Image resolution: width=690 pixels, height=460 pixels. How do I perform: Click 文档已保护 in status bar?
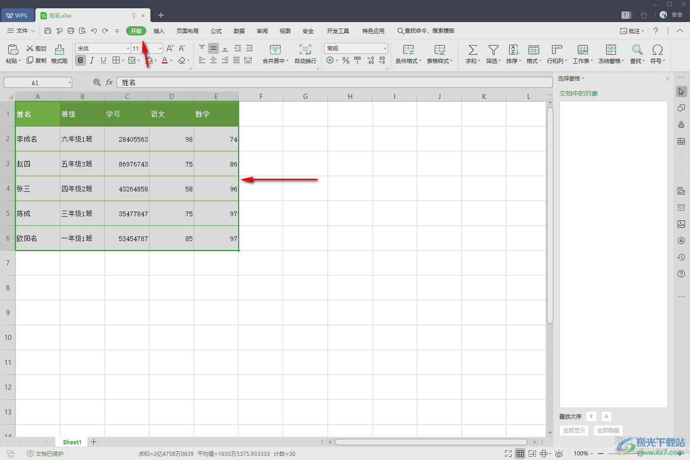[x=46, y=454]
